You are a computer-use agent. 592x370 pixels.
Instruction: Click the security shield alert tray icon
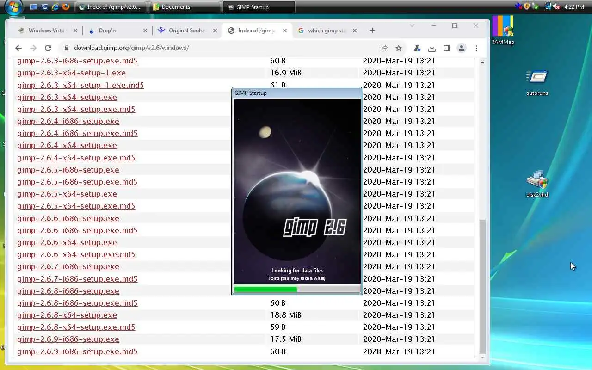[x=527, y=6]
